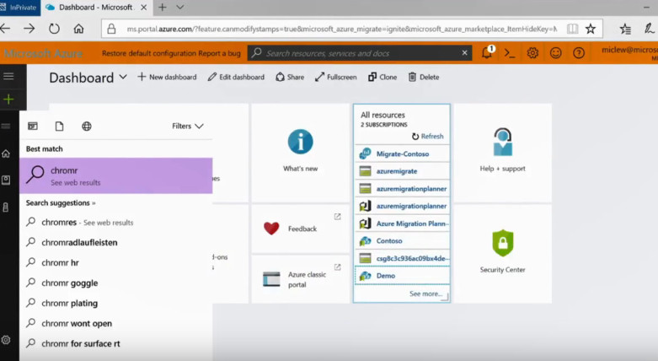The width and height of the screenshot is (658, 361).
Task: Click the browser forward arrow
Action: [29, 29]
